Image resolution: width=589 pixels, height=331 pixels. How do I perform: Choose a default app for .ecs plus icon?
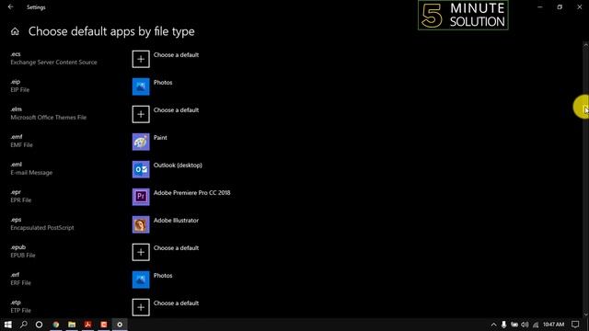141,59
